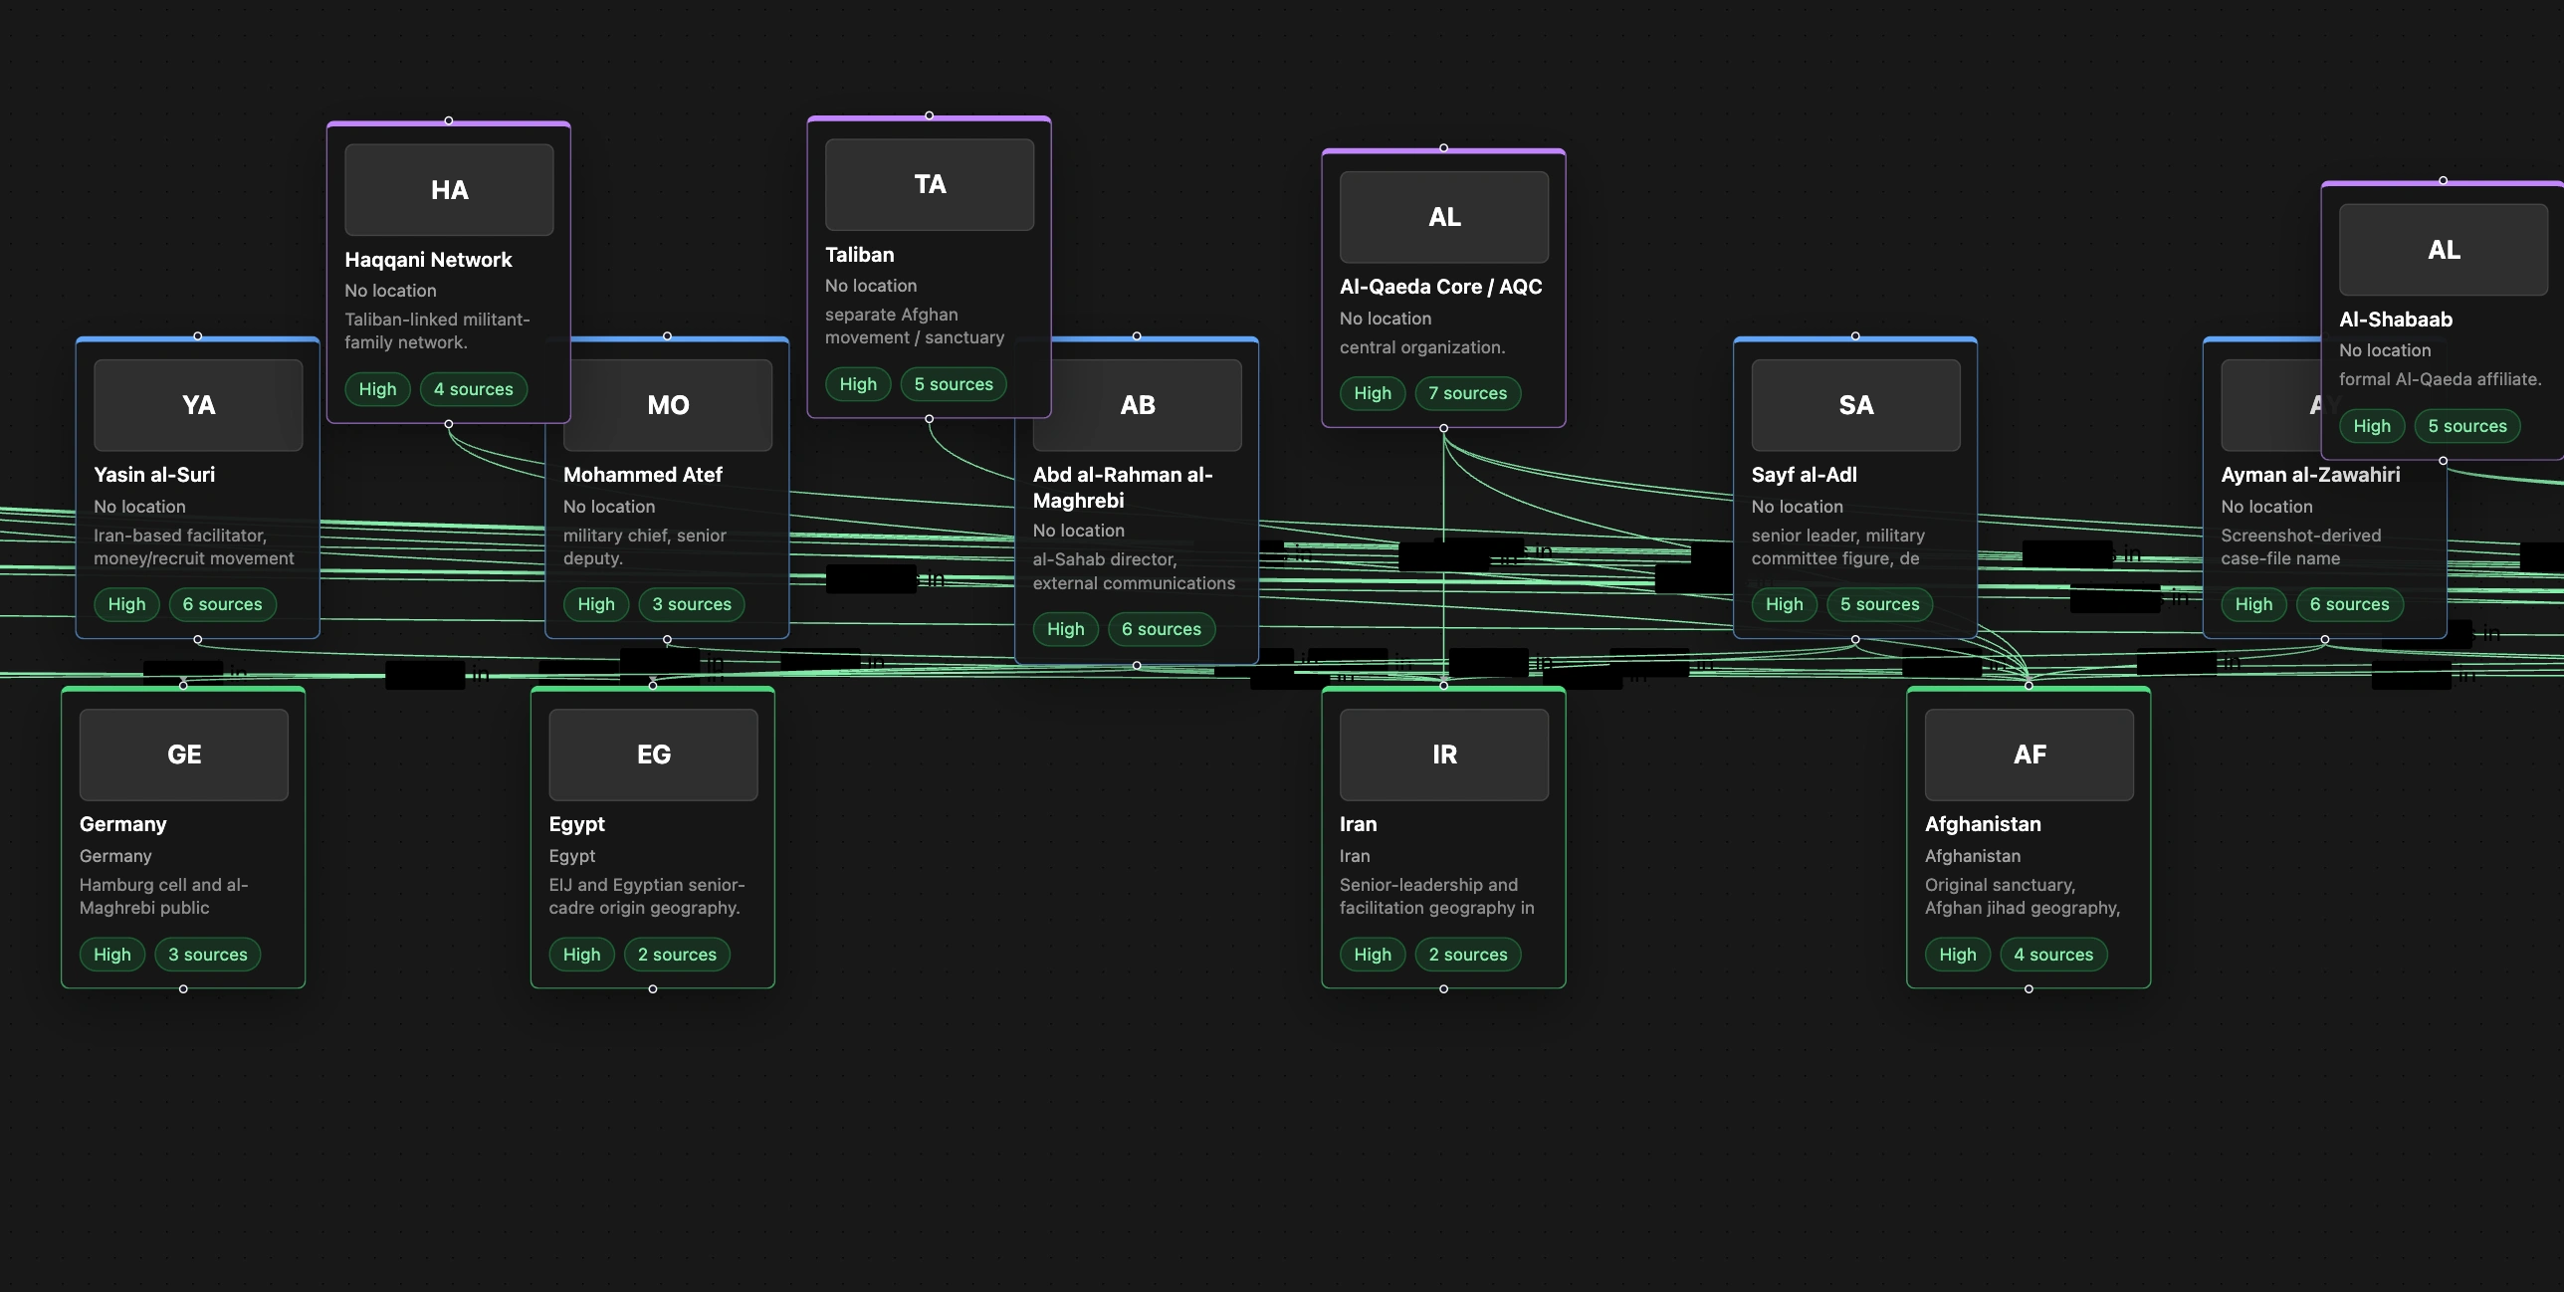Select the Taliban TA avatar tile
Screen dimensions: 2564x1292
coord(930,185)
